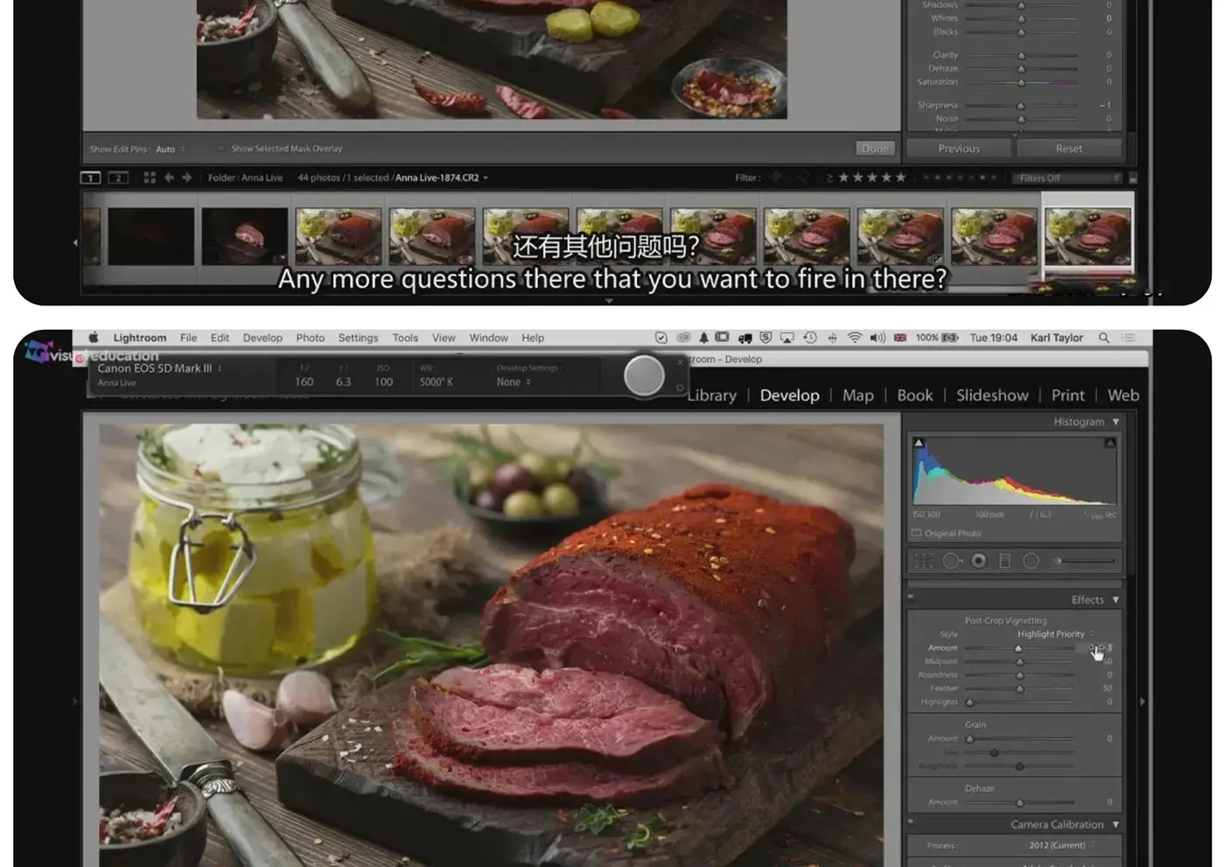Open the Apple menu
Screen dimensions: 1225x867
[x=94, y=338]
